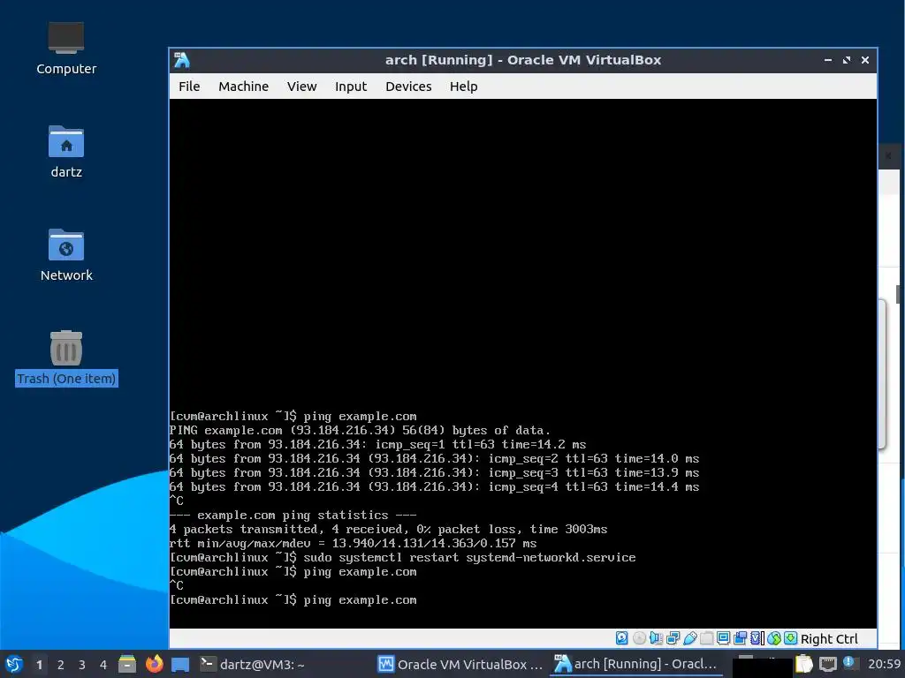Close the arch [Running] VirtualBox window

pos(865,60)
